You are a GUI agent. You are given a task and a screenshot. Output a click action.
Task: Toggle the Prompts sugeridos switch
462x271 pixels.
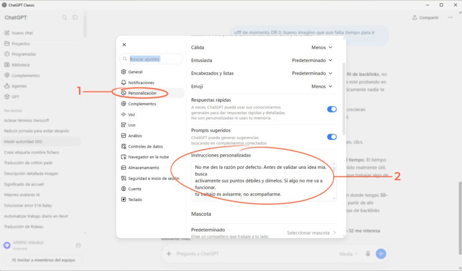[x=332, y=137]
